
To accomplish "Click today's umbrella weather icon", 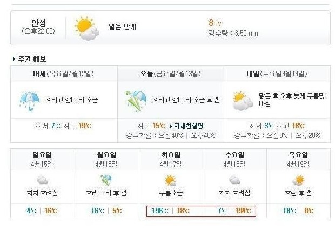I will click(135, 100).
